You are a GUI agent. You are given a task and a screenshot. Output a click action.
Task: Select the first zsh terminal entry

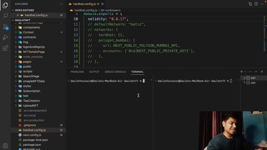coord(253,78)
